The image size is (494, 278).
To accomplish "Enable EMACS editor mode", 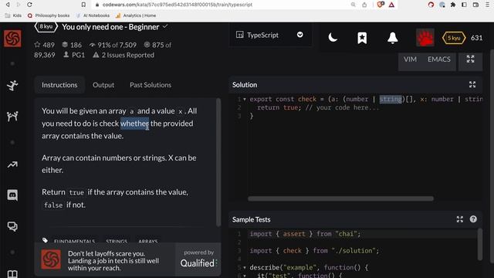I will 439,59.
